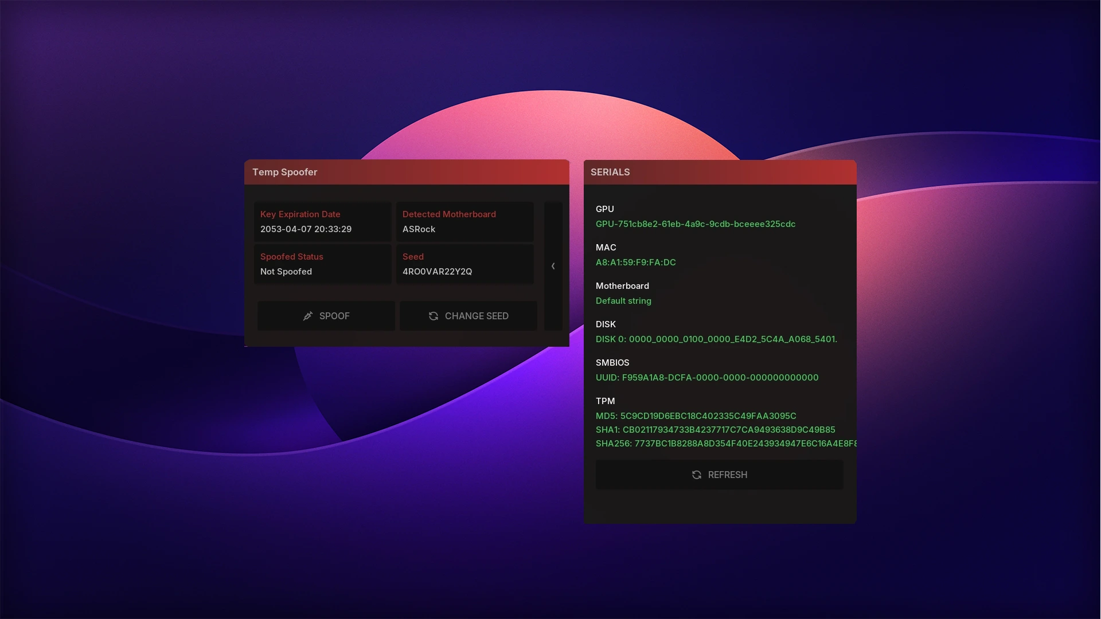
Task: Click the Spoofed Status Not Spoofed card
Action: tap(322, 264)
